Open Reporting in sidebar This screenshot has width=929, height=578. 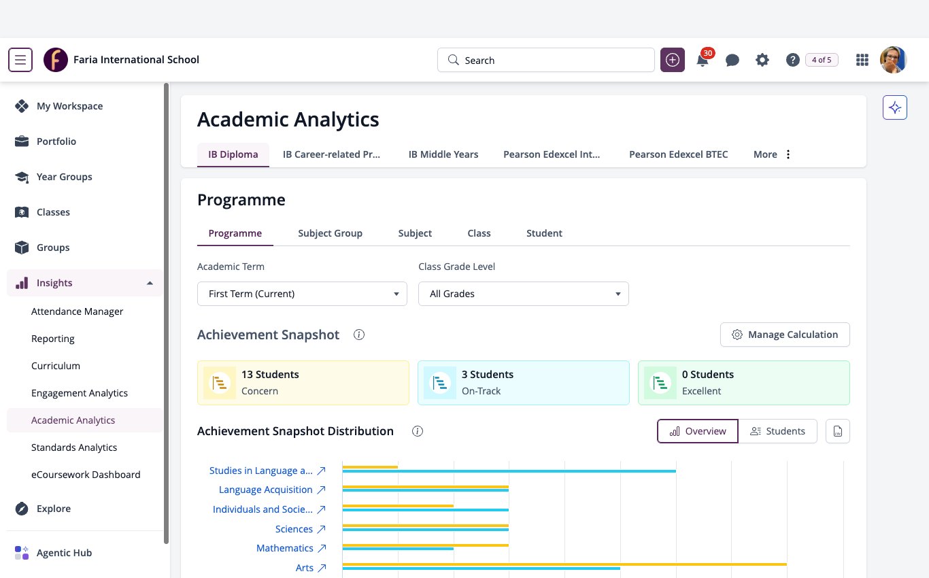53,339
